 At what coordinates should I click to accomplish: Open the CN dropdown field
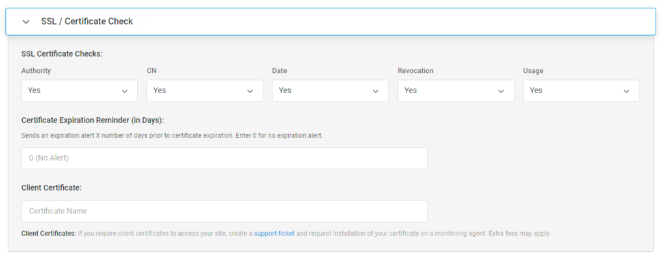point(205,90)
